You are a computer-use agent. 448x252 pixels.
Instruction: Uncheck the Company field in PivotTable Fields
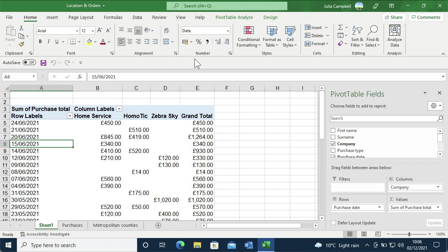tap(332, 143)
